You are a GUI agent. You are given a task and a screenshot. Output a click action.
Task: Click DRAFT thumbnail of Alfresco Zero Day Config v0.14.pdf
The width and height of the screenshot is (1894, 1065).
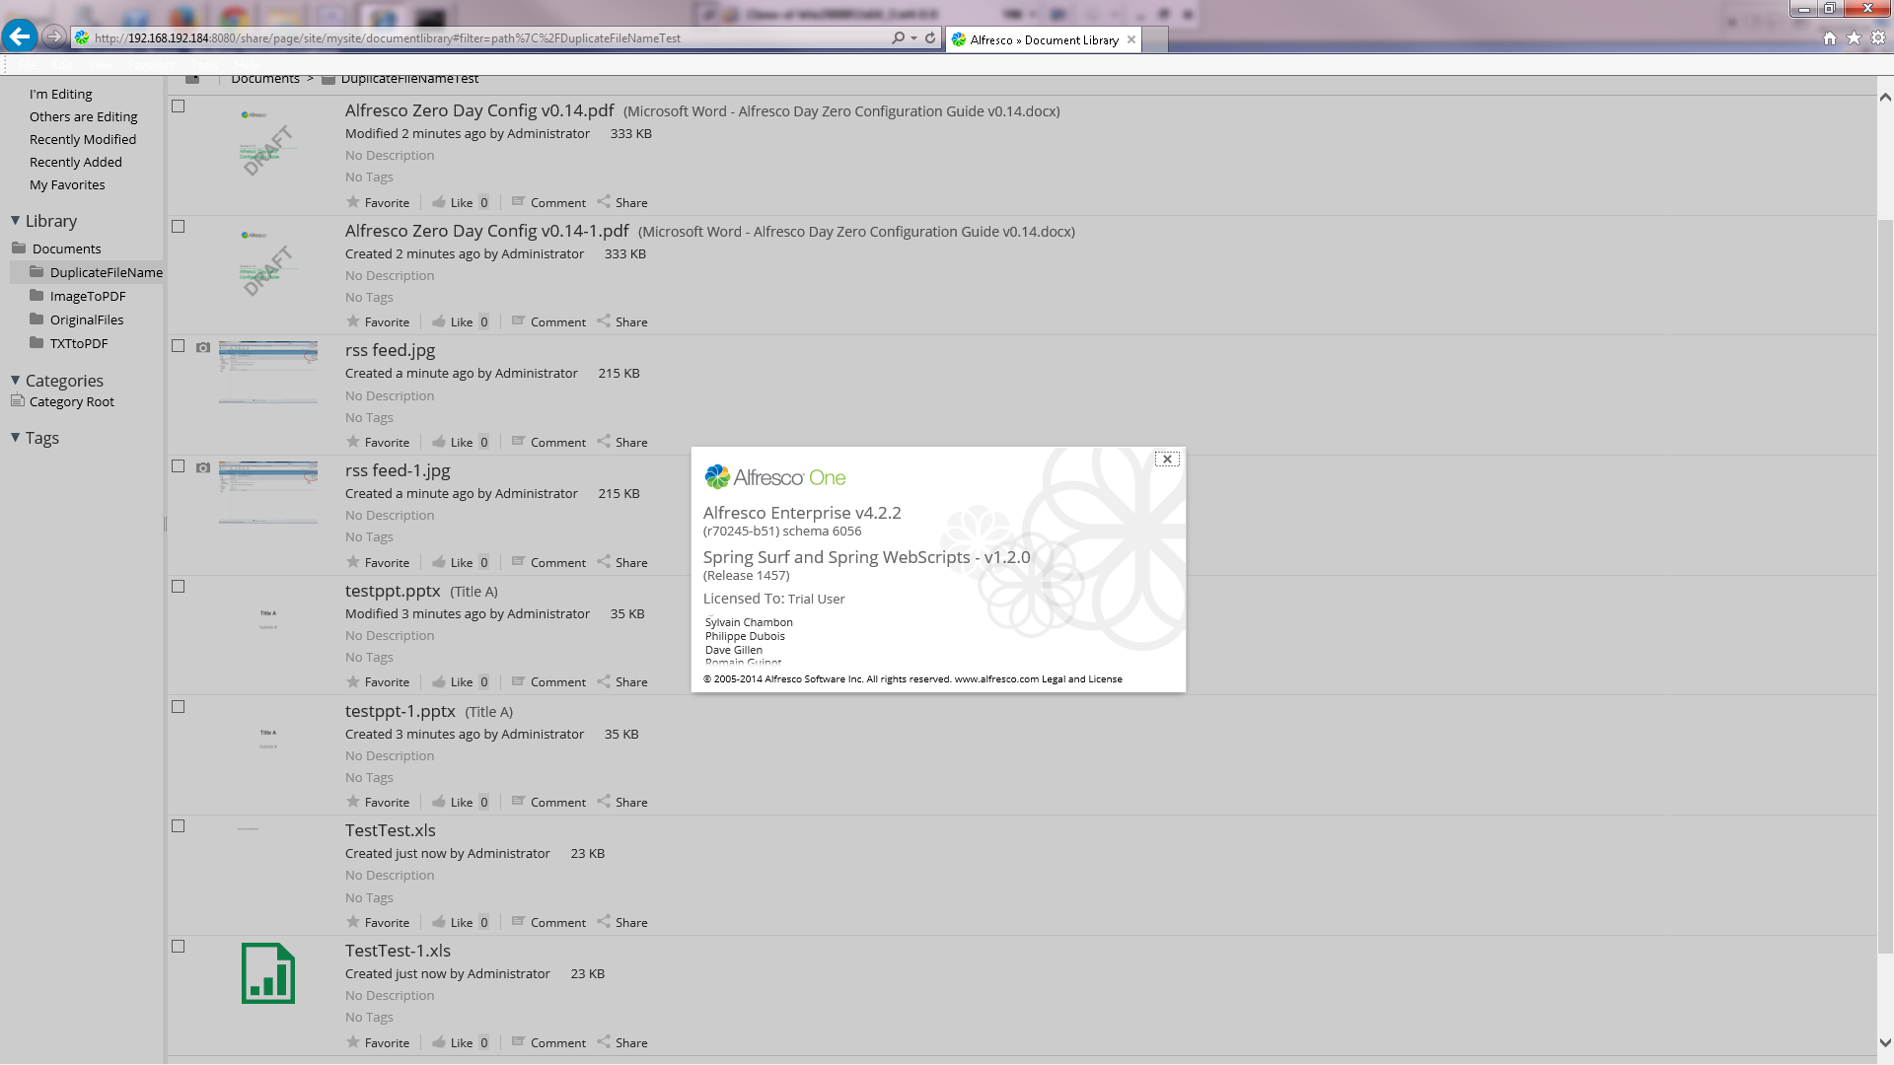[x=268, y=144]
